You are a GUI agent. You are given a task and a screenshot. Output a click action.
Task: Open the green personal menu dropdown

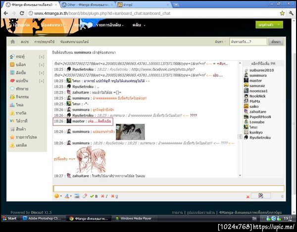click(x=269, y=25)
